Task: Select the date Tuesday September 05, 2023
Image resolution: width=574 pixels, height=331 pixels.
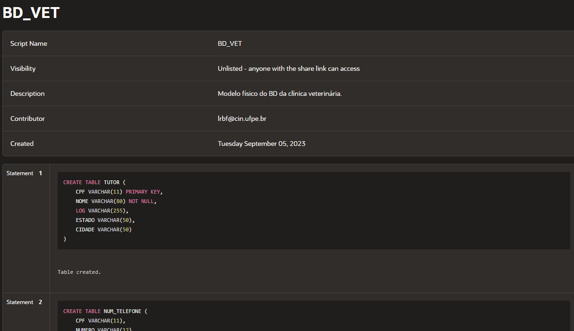Action: (x=261, y=144)
